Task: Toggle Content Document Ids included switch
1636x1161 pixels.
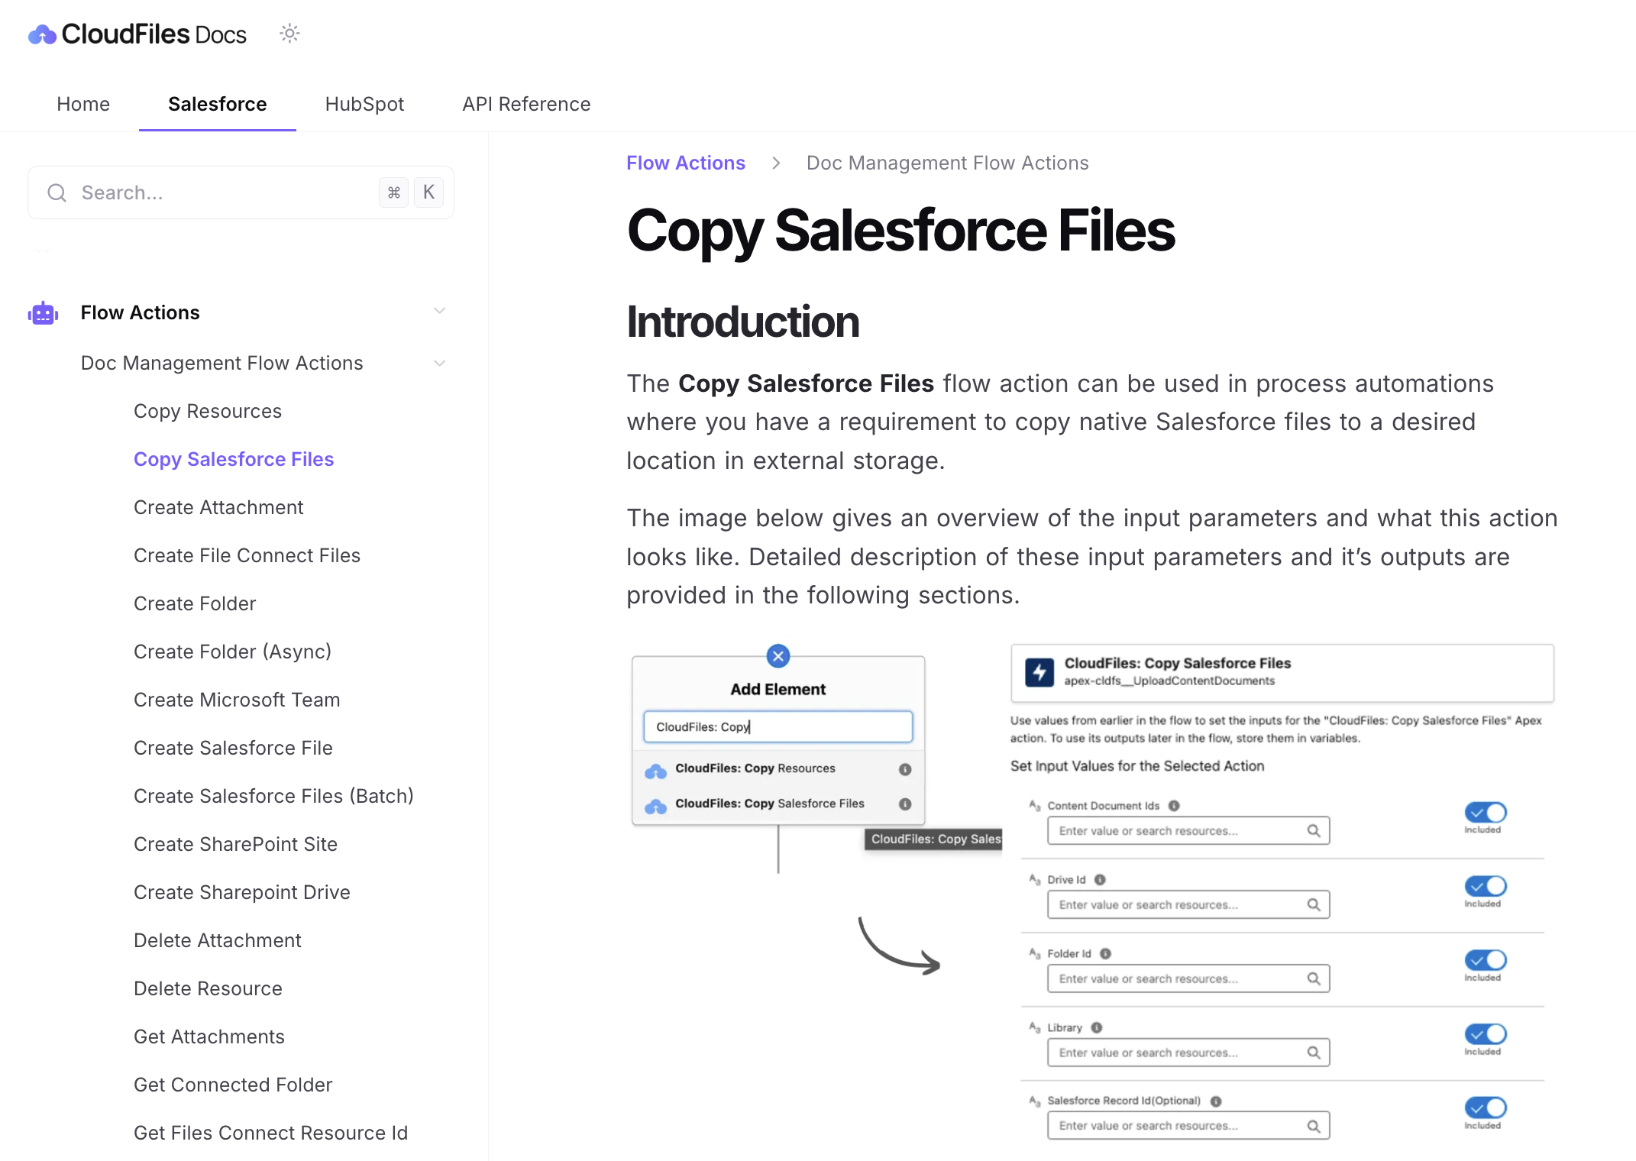Action: point(1486,812)
